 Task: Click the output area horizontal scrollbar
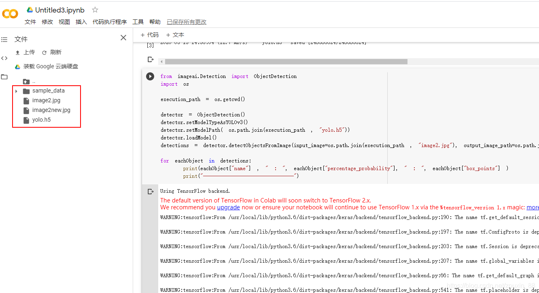pyautogui.click(x=283, y=61)
